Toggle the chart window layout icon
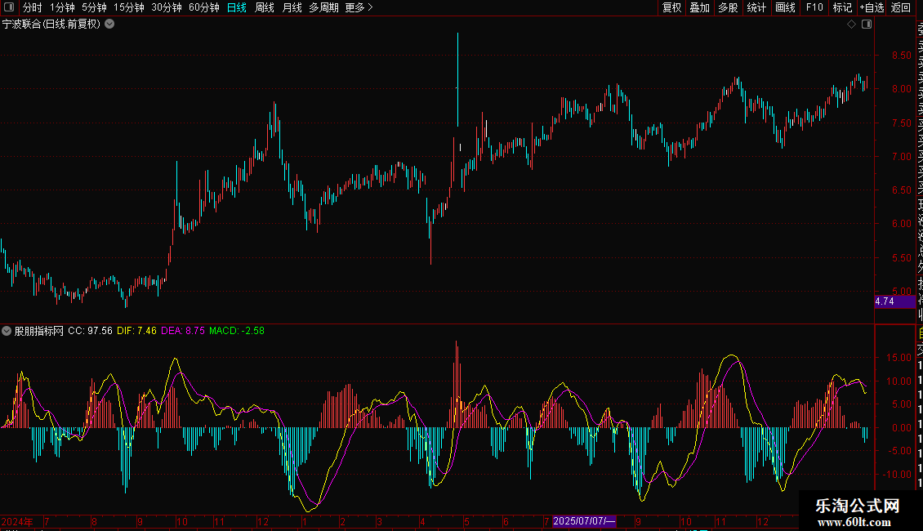This screenshot has height=531, width=923. pyautogui.click(x=867, y=25)
